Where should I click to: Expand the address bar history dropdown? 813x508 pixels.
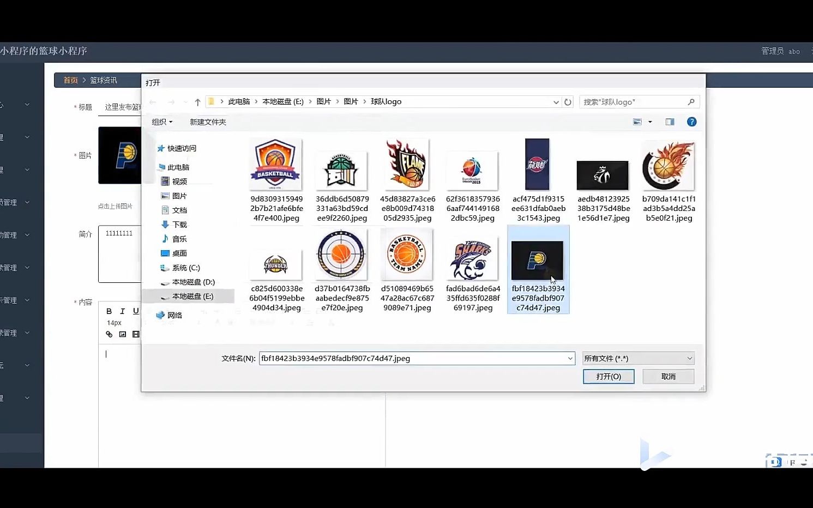tap(556, 102)
